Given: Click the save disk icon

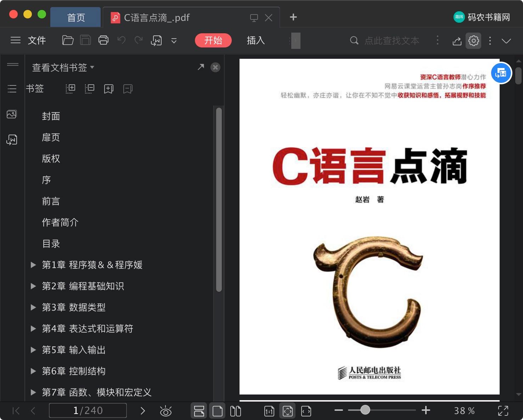Looking at the screenshot, I should [x=85, y=40].
